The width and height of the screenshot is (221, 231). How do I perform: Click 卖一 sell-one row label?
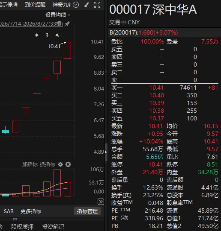point(116,80)
